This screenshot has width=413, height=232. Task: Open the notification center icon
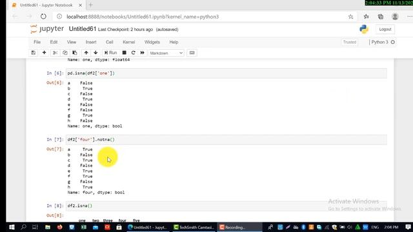[408, 227]
